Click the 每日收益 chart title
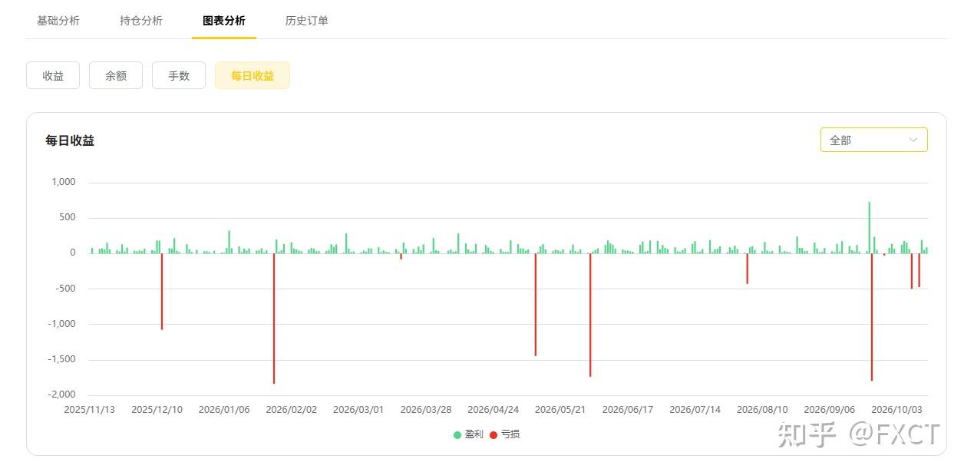Image resolution: width=964 pixels, height=472 pixels. pos(70,140)
